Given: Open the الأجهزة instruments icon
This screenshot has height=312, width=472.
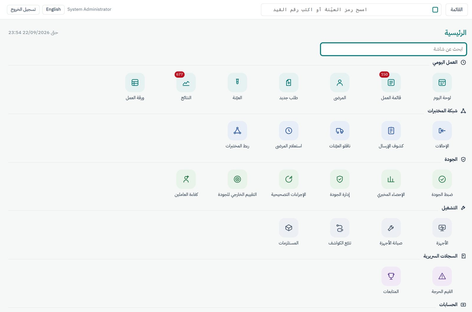Looking at the screenshot, I should pyautogui.click(x=442, y=228).
